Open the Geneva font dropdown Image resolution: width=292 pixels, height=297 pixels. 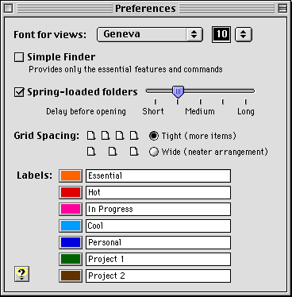tap(150, 34)
